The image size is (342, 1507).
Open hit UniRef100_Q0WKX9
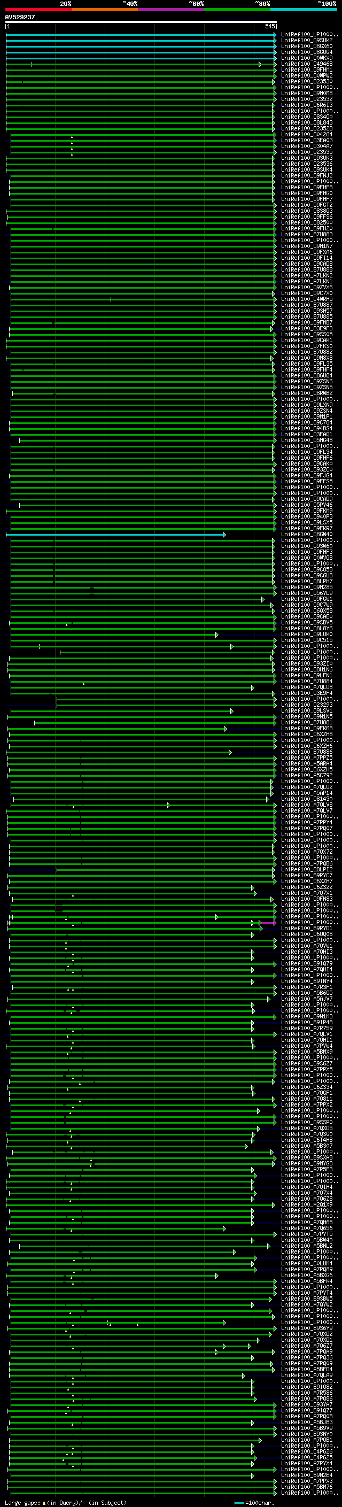point(307,58)
